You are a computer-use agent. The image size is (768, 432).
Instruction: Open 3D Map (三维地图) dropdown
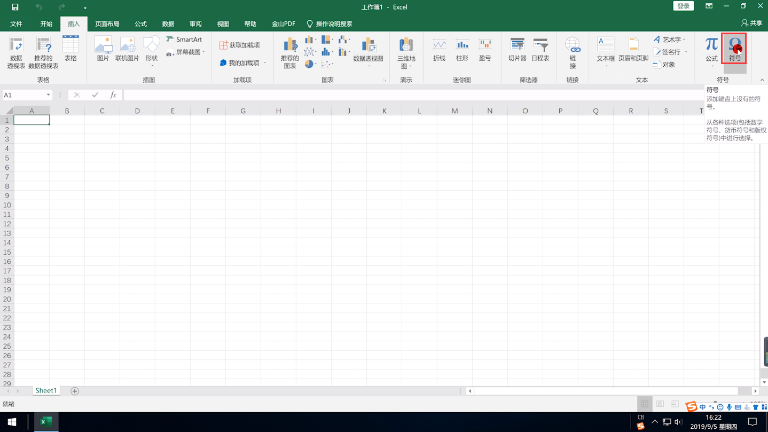406,52
